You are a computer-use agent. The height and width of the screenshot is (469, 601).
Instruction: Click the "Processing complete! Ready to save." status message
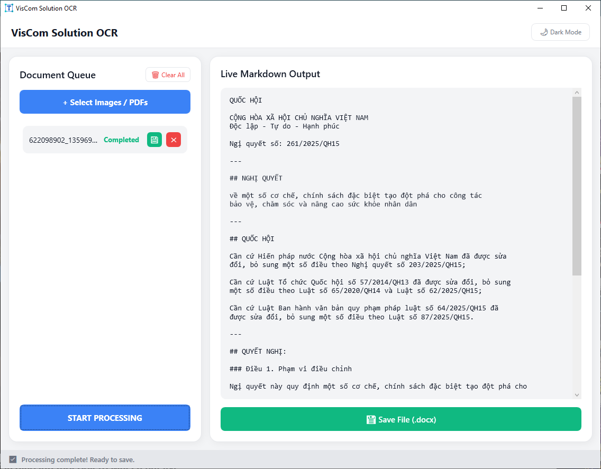coord(78,459)
